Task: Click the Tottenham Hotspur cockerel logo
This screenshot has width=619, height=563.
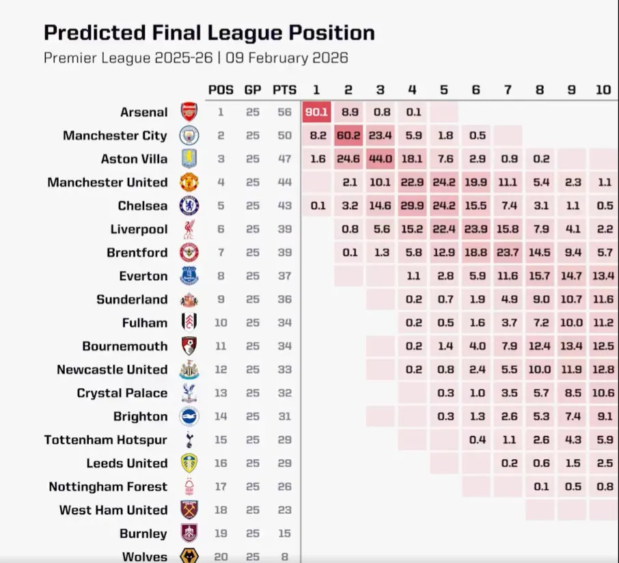Action: point(189,440)
